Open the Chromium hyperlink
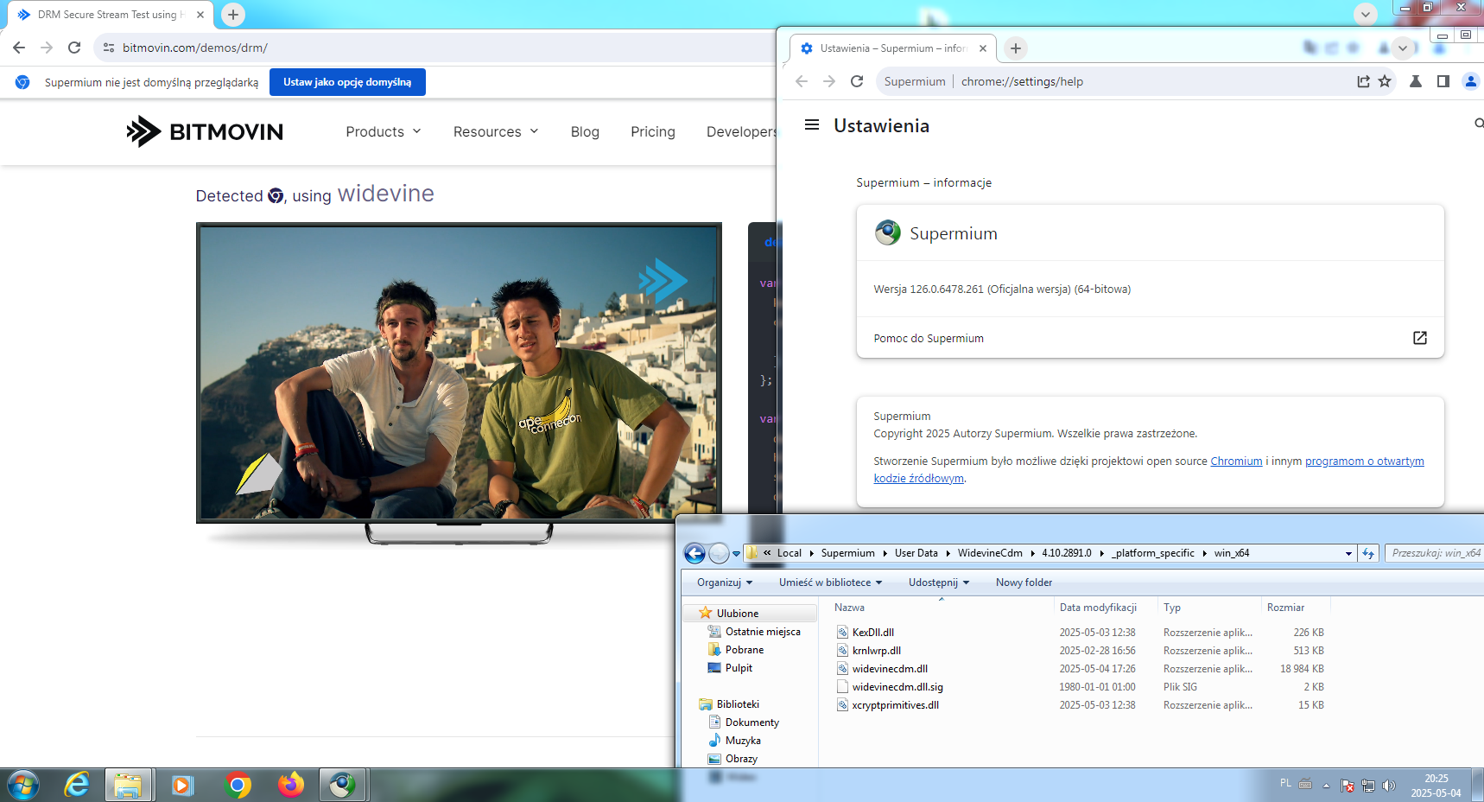The height and width of the screenshot is (802, 1484). pyautogui.click(x=1235, y=461)
